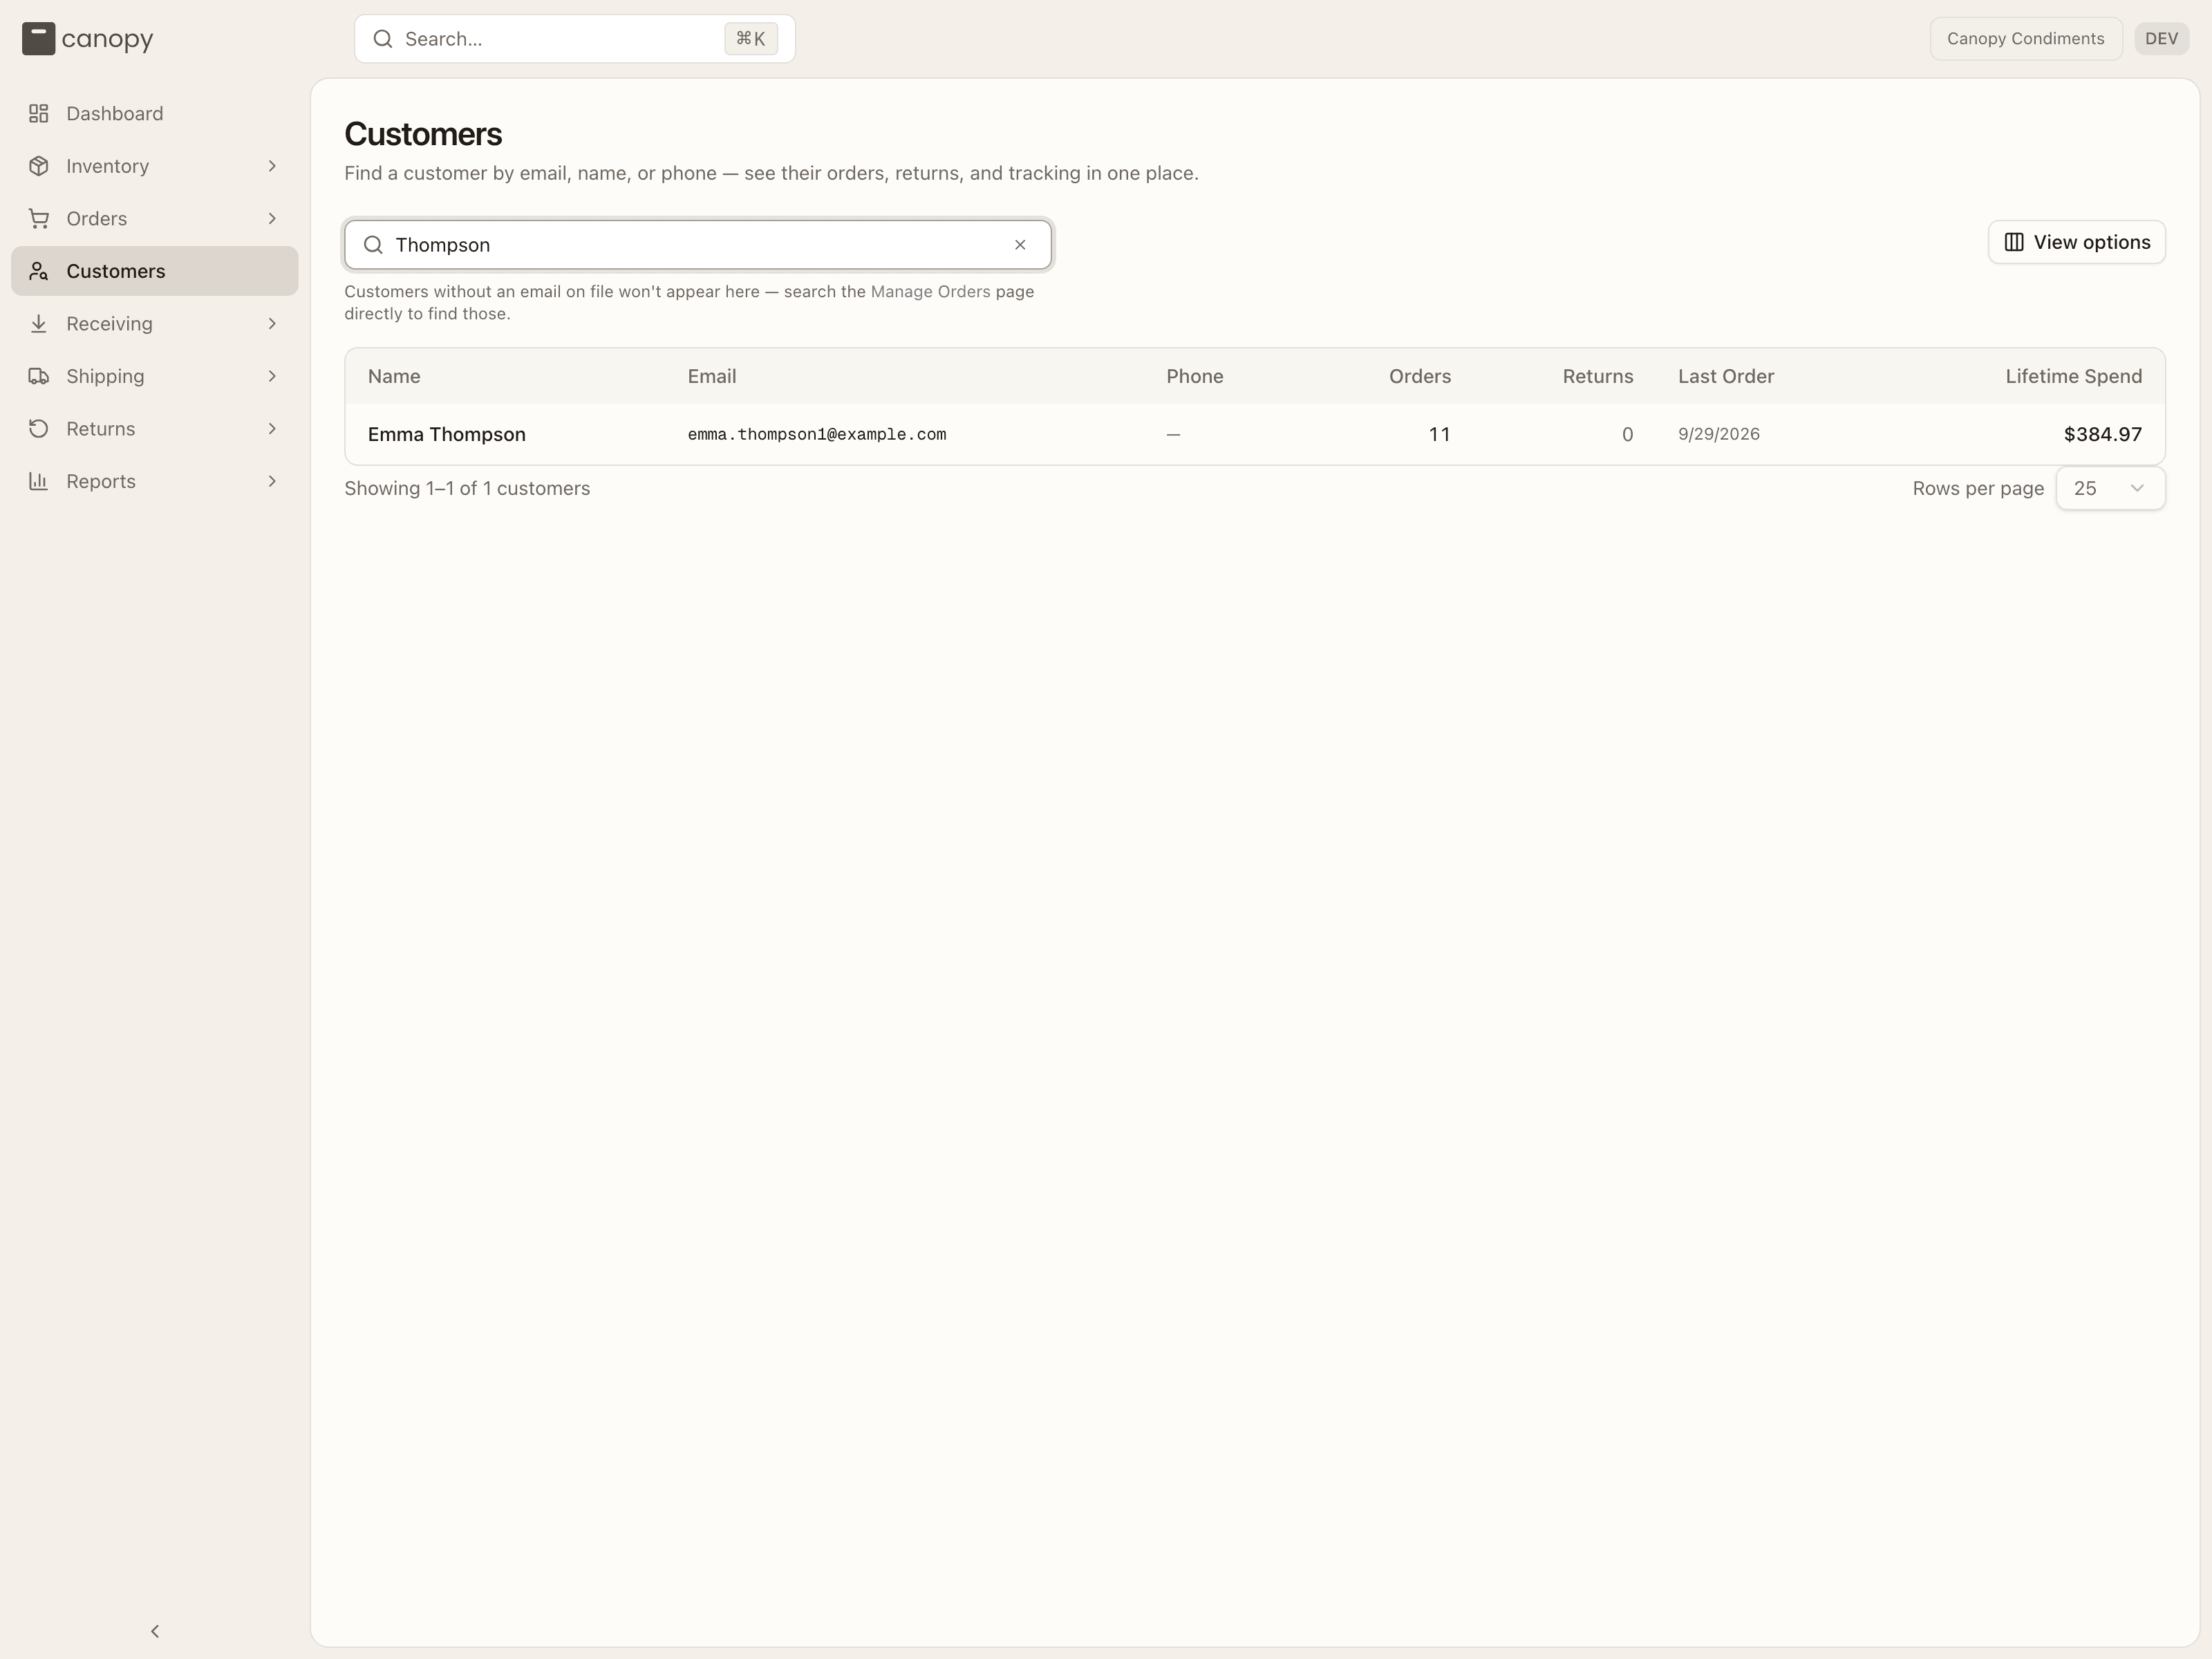Expand the Orders submenu chevron
Image resolution: width=2212 pixels, height=1659 pixels.
272,219
